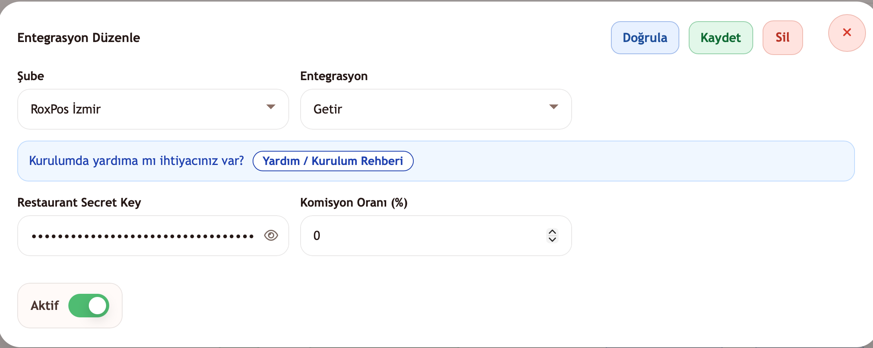
Task: Click the Kurulumda yardıma mı ihtiyacınız var text
Action: click(x=136, y=161)
